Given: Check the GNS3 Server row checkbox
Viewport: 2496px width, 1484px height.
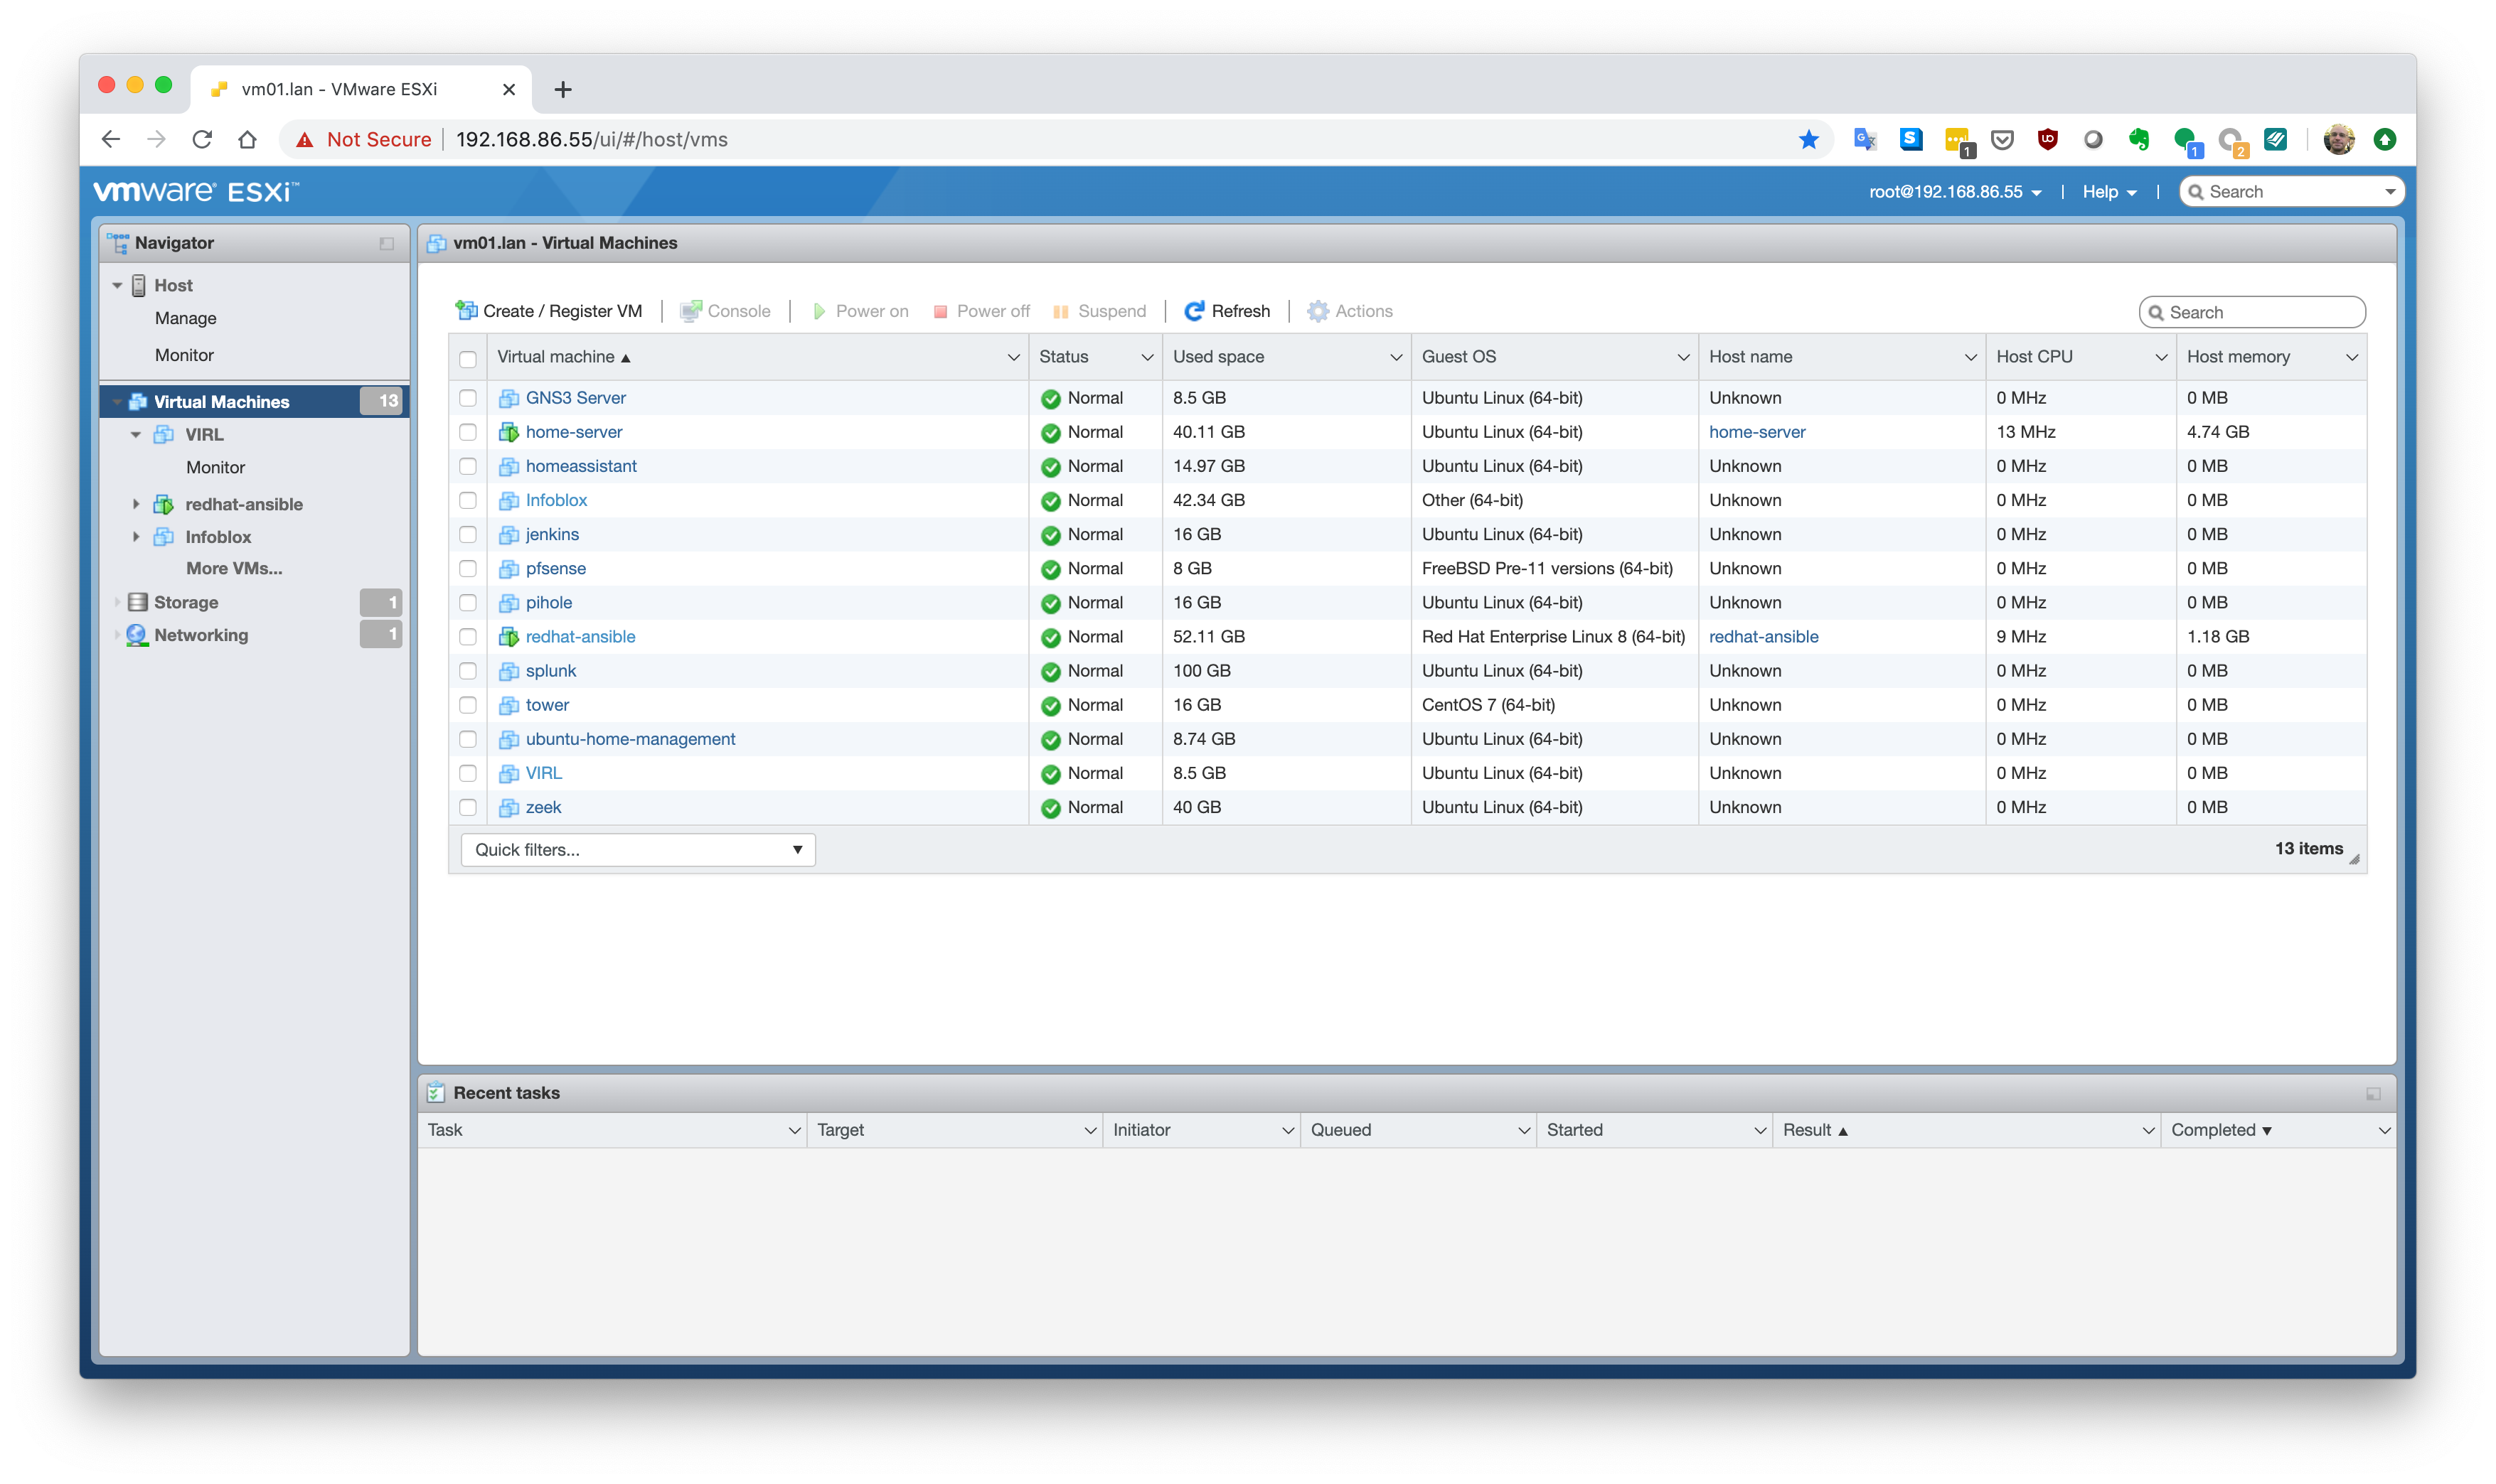Looking at the screenshot, I should tap(468, 398).
